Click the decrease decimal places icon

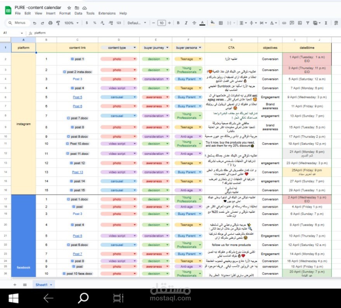[102, 23]
